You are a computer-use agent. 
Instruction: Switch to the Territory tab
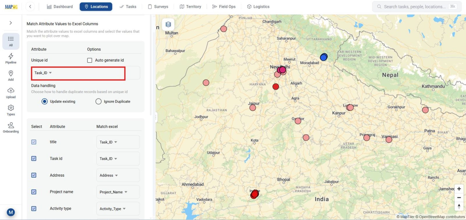point(190,6)
